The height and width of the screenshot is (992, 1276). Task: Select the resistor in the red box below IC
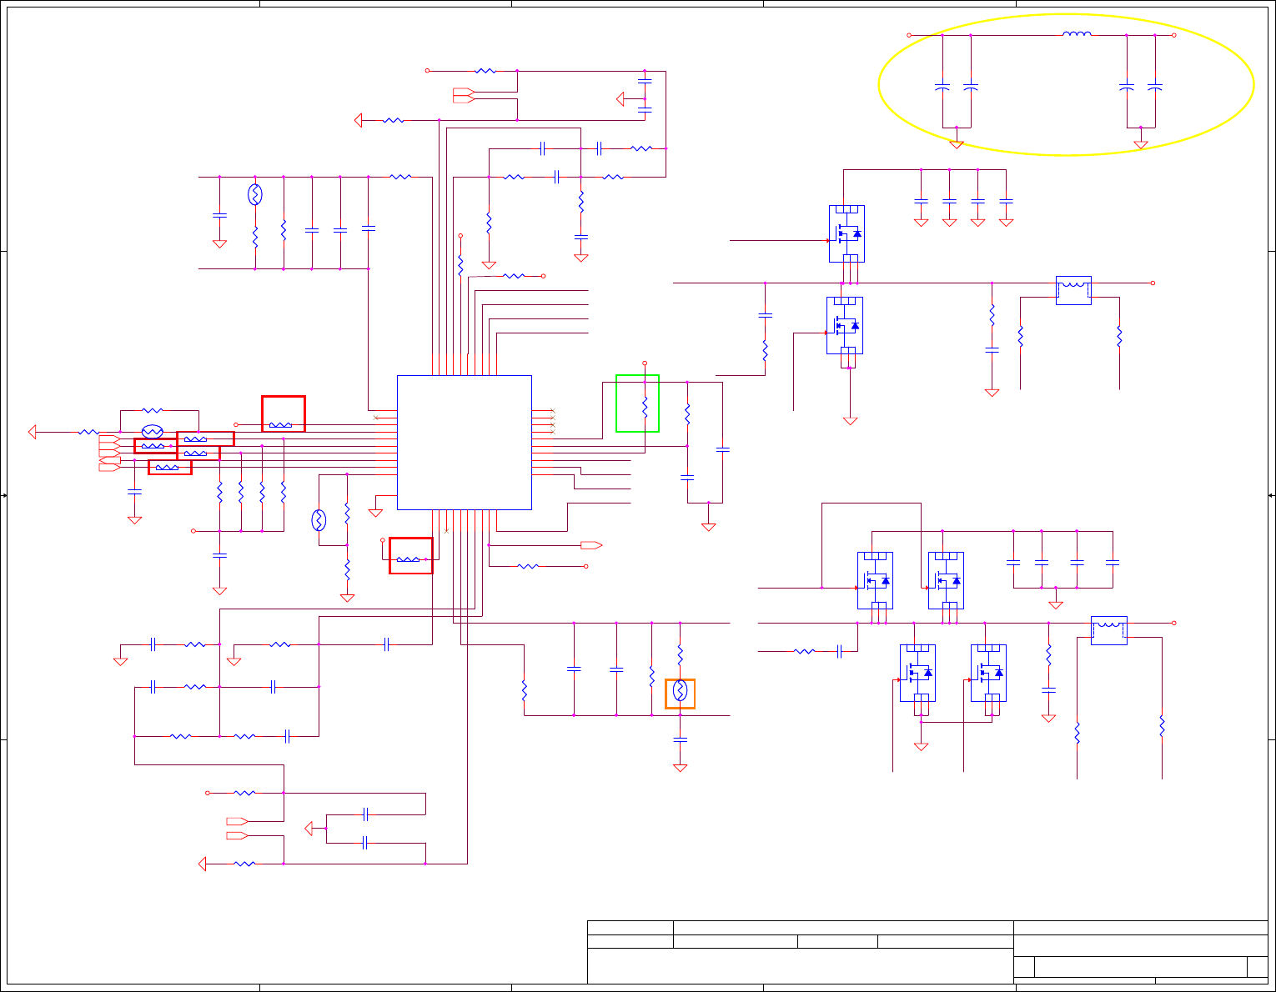click(408, 559)
